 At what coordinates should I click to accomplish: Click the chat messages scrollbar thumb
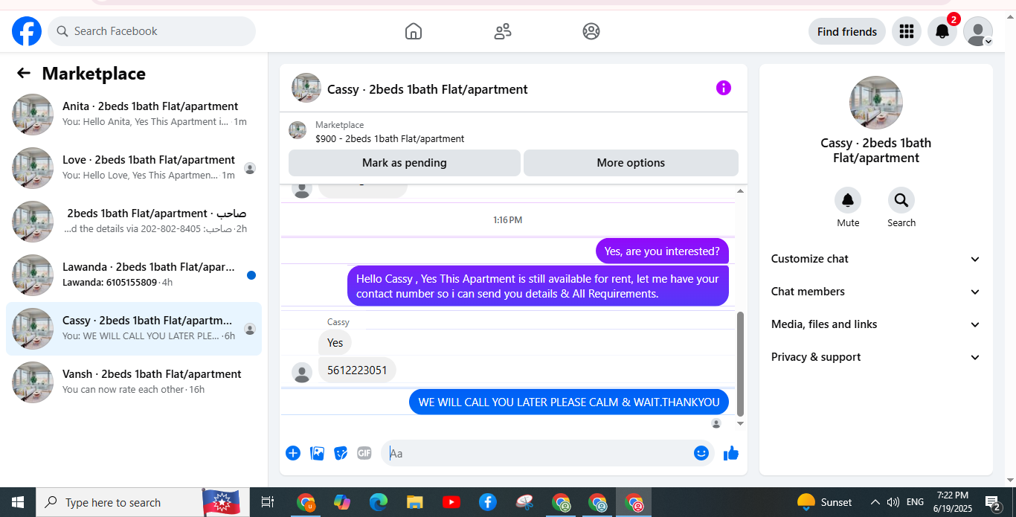point(740,363)
